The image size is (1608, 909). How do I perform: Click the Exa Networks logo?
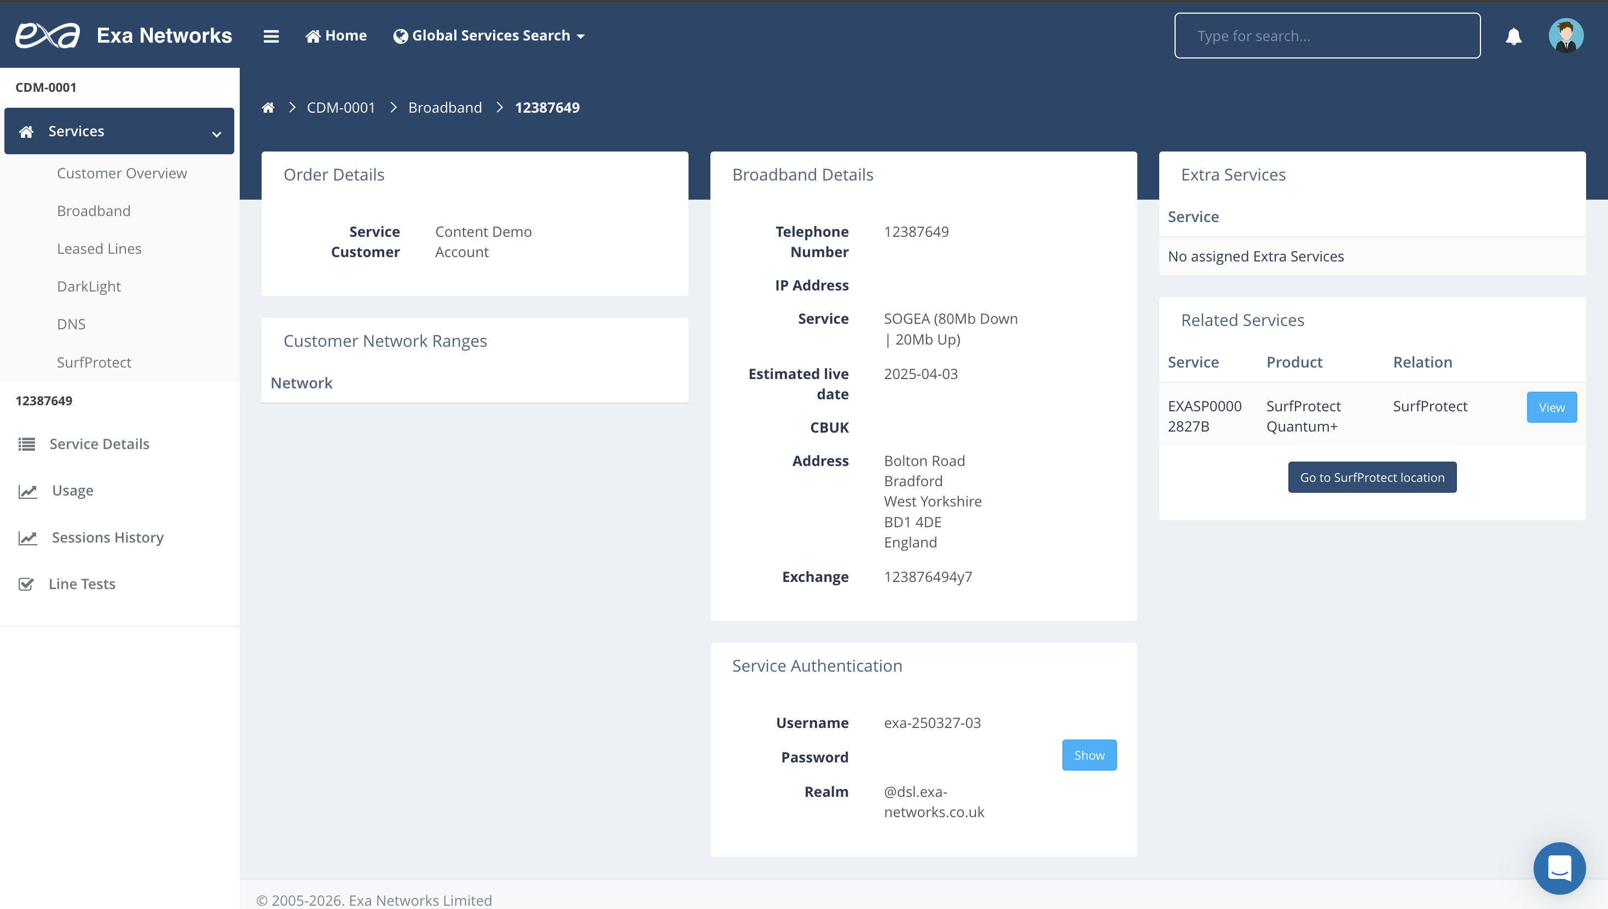click(48, 36)
